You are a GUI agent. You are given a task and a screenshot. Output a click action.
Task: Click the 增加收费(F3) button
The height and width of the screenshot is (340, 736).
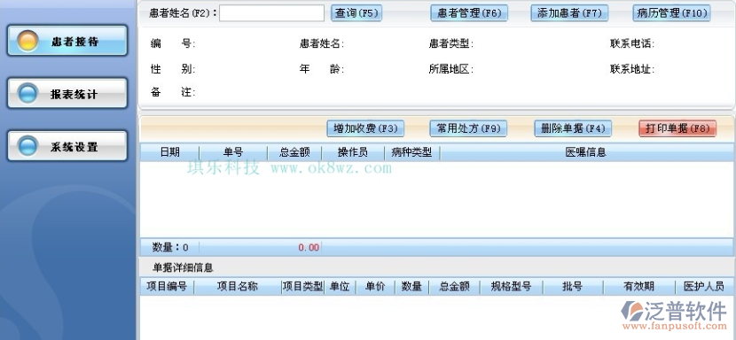[x=365, y=128]
